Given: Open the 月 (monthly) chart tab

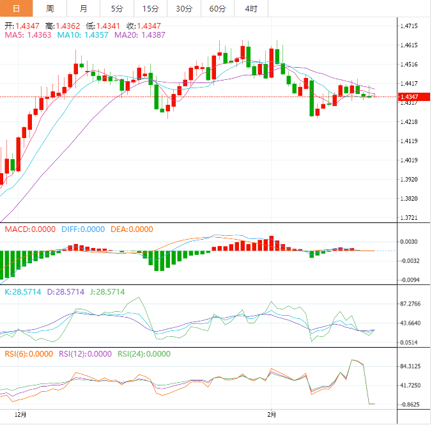Looking at the screenshot, I should 84,8.
